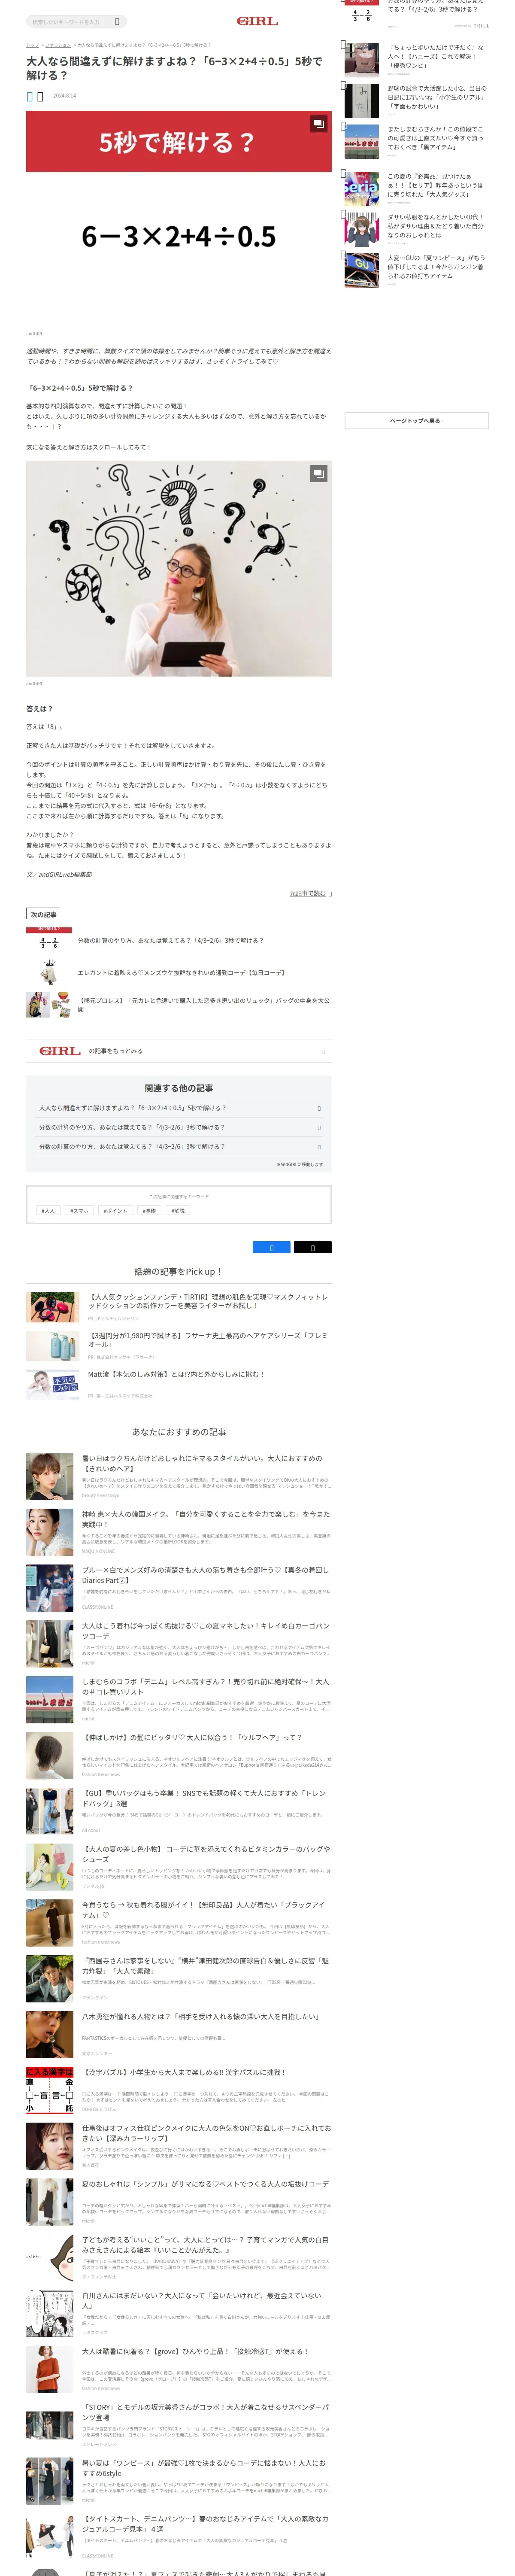The height and width of the screenshot is (2576, 515).
Task: Select the '#基礎' keyword tag
Action: [149, 1210]
